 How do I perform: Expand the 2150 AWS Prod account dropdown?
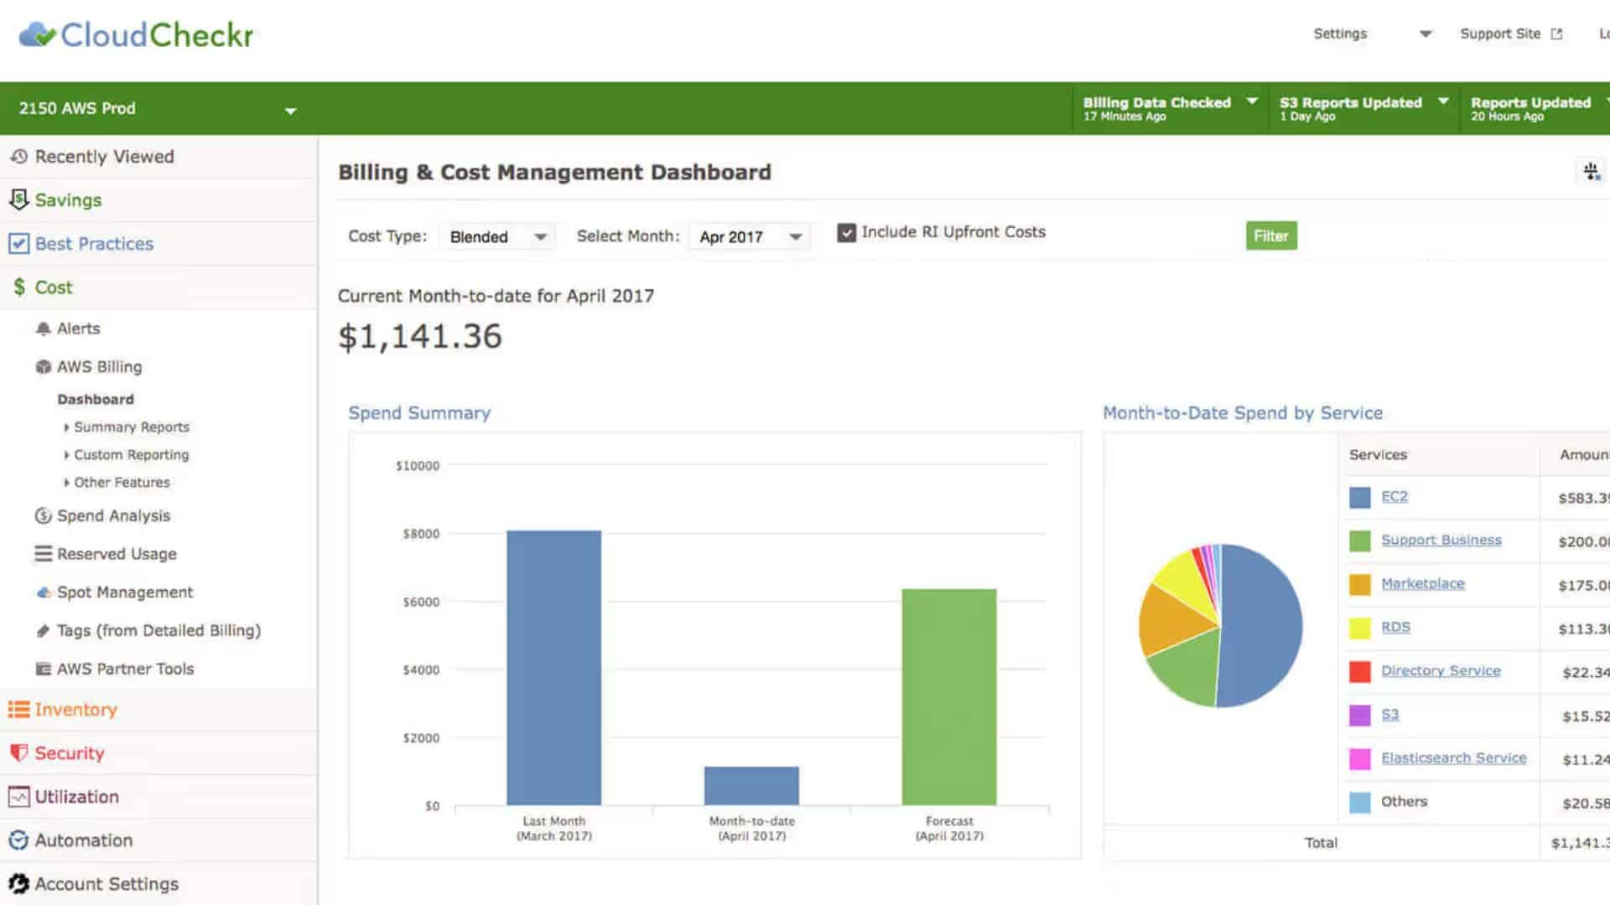coord(290,111)
